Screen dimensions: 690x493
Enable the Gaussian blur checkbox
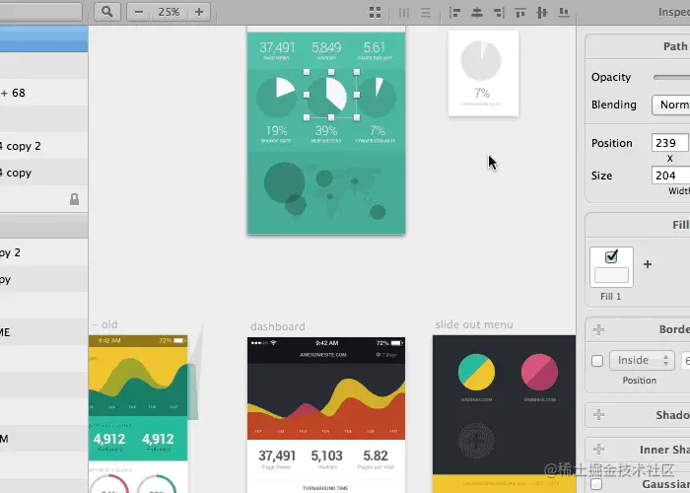tap(596, 484)
